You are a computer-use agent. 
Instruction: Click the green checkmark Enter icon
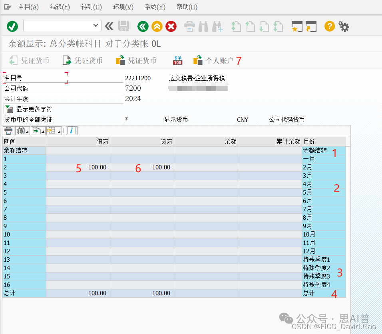point(12,26)
